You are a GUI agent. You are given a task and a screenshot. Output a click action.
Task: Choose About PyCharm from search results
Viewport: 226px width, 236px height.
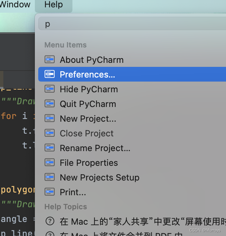tap(132, 60)
